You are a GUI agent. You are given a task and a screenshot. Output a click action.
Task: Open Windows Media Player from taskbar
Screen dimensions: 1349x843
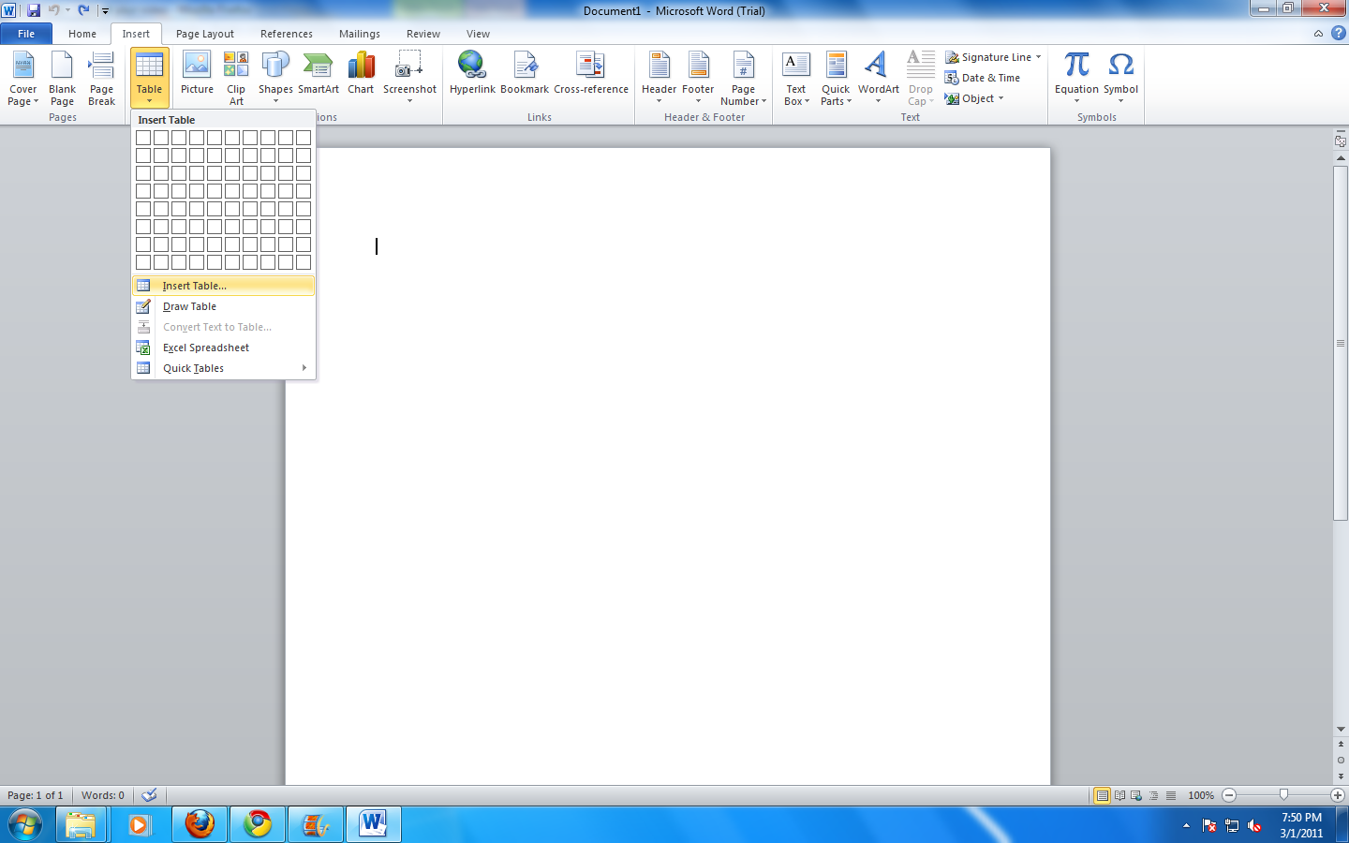pyautogui.click(x=140, y=824)
